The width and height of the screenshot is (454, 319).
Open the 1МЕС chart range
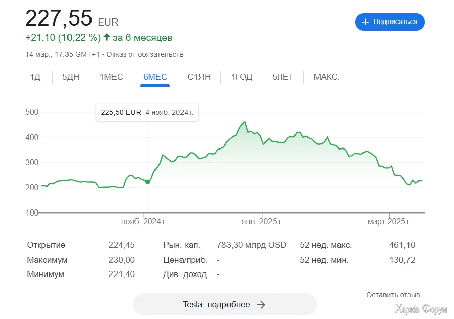coord(111,77)
